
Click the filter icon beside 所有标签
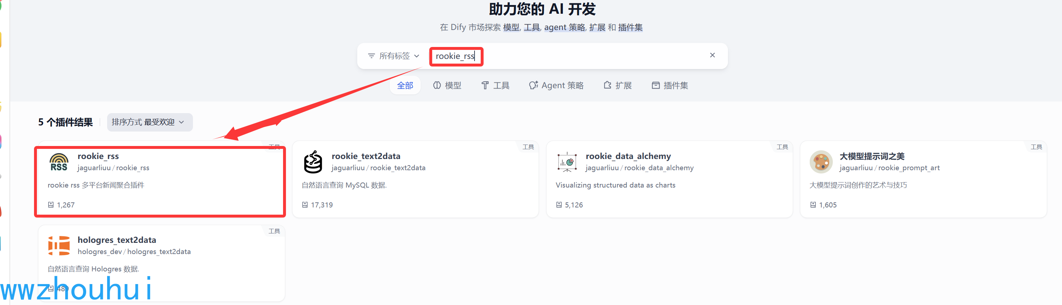coord(371,56)
